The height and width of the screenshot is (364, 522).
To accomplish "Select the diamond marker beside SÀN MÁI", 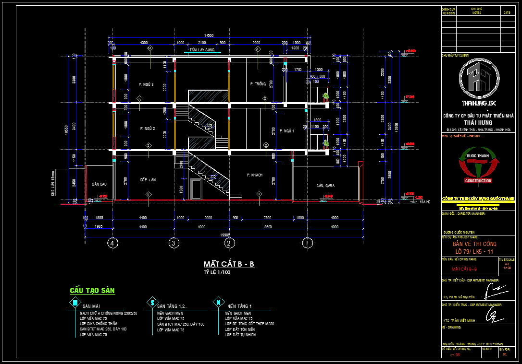I will point(75,303).
